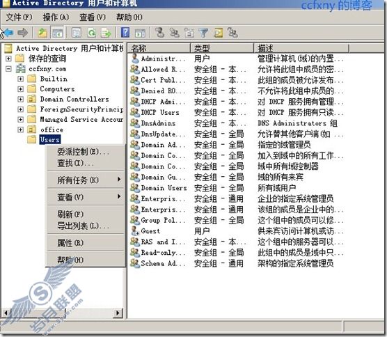Open the 帮助(H) menu bar item
387x337 pixels.
coord(129,17)
